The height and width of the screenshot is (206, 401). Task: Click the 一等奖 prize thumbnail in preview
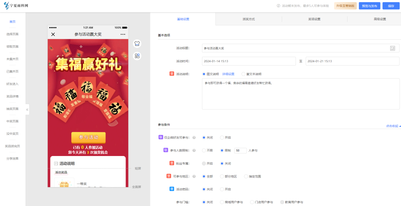point(64,183)
